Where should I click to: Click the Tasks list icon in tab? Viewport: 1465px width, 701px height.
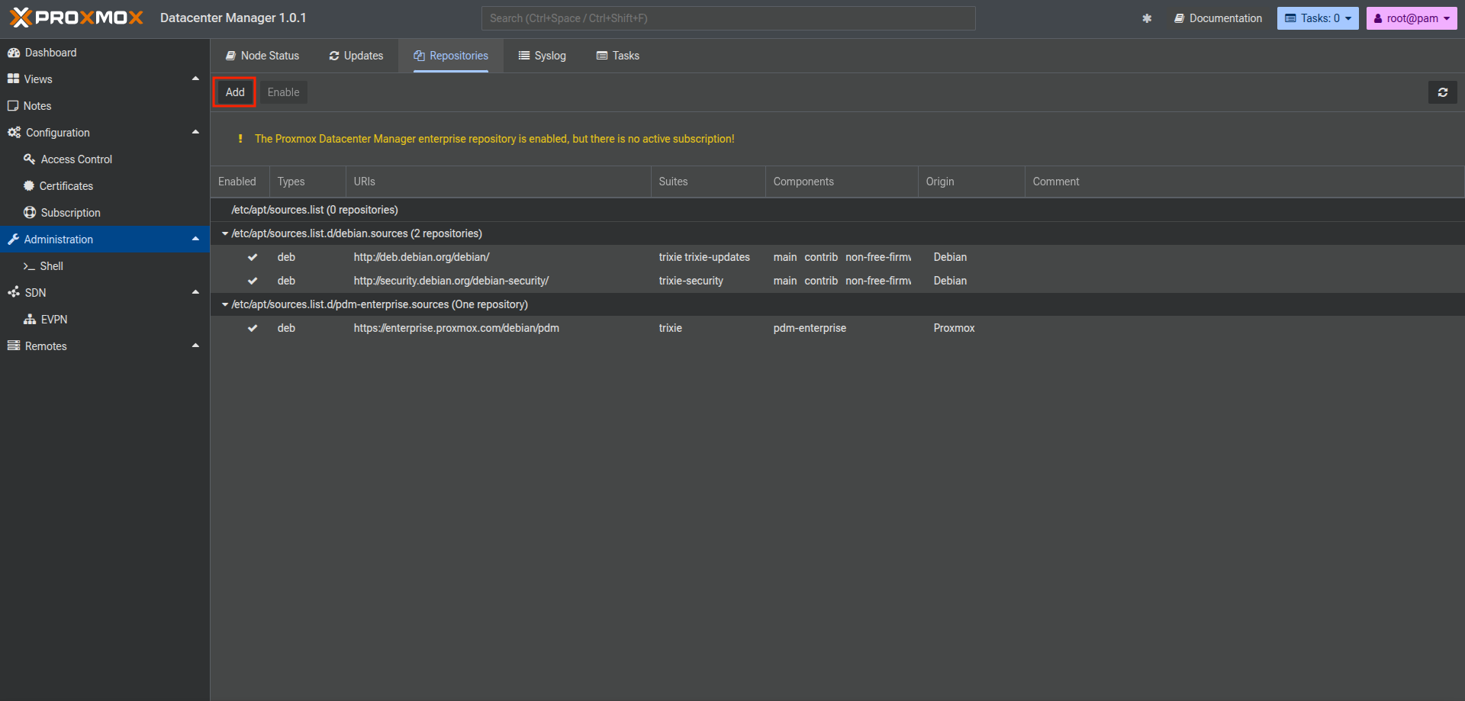[602, 56]
